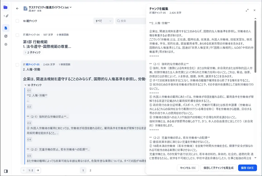Open child chunk C-5

29,156
